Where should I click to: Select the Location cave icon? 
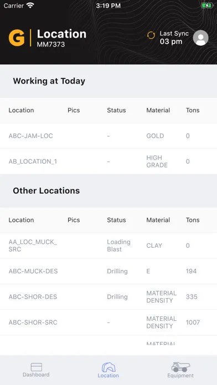108,367
